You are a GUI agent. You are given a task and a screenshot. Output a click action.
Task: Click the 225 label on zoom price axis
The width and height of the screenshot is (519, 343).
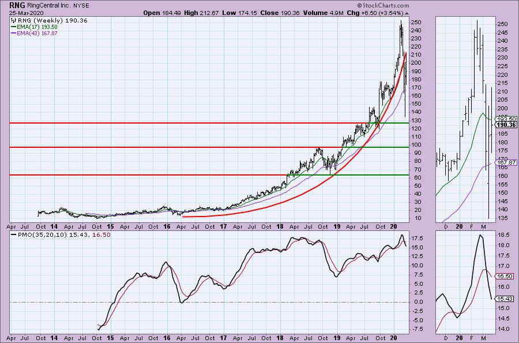tap(502, 66)
